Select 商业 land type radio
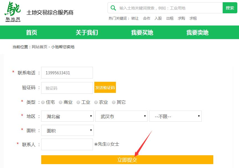 point(61,102)
